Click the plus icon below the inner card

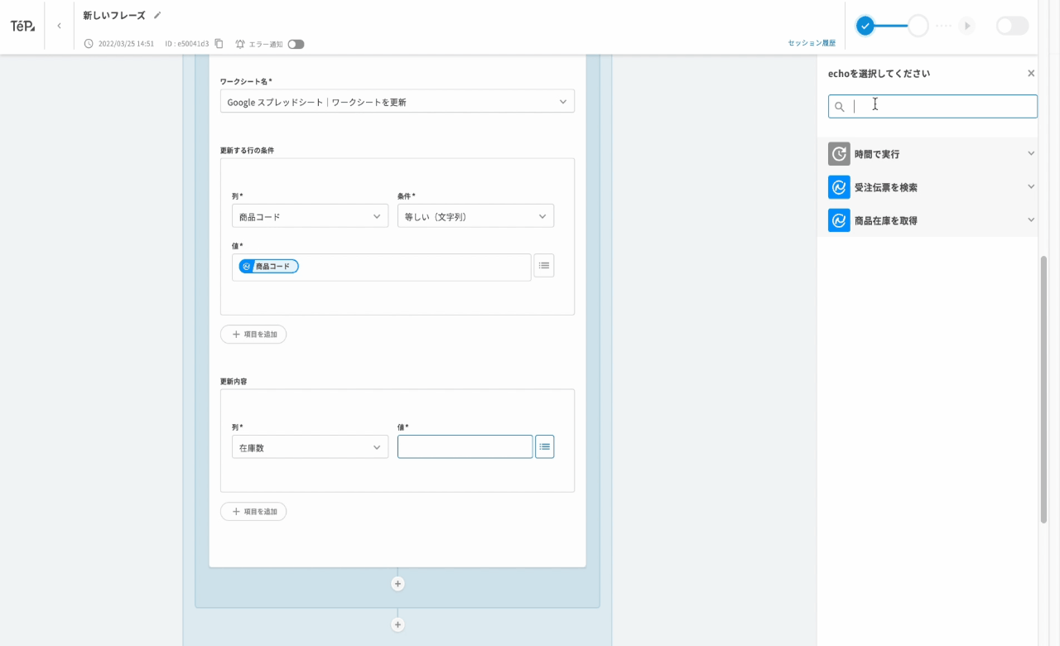(397, 584)
